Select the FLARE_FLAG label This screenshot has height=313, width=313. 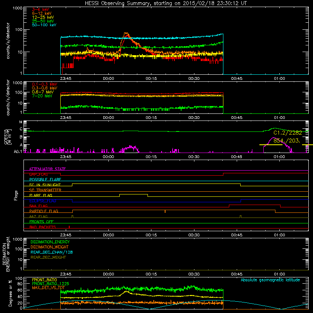(x=41, y=195)
